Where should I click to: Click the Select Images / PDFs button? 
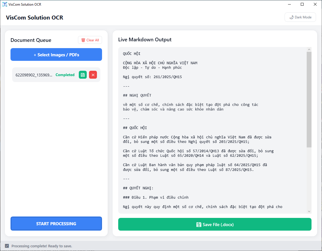coord(56,55)
